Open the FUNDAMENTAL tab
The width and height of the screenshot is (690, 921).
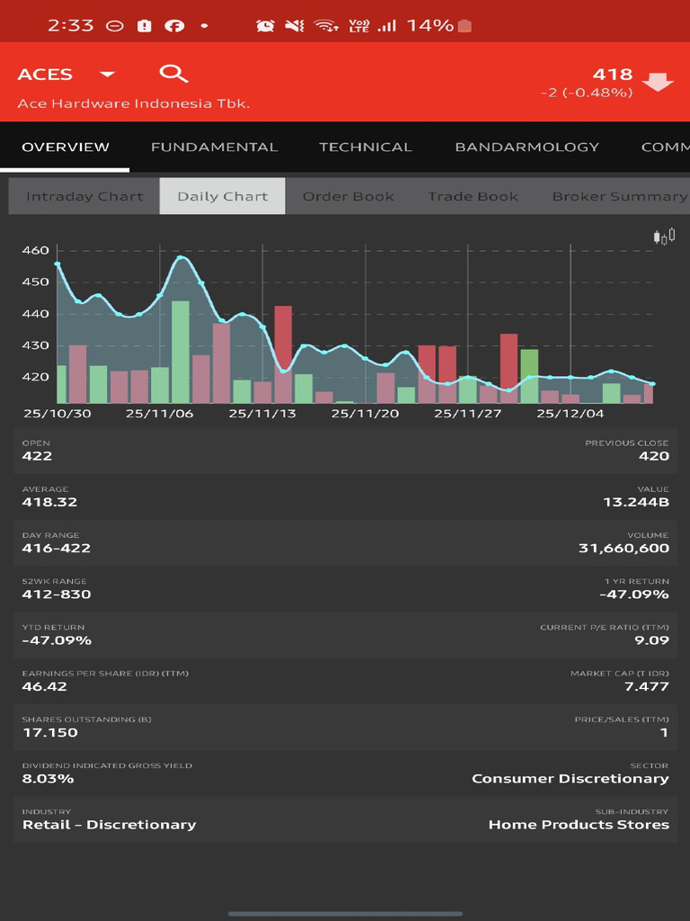click(x=214, y=147)
